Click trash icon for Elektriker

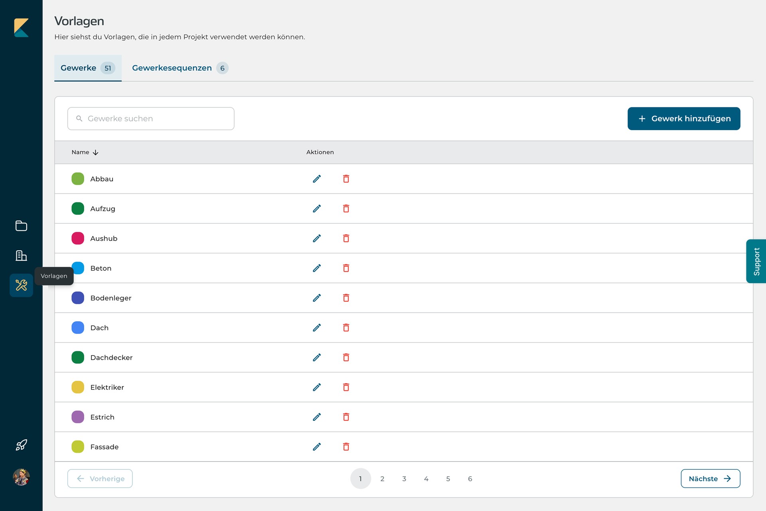pyautogui.click(x=346, y=387)
